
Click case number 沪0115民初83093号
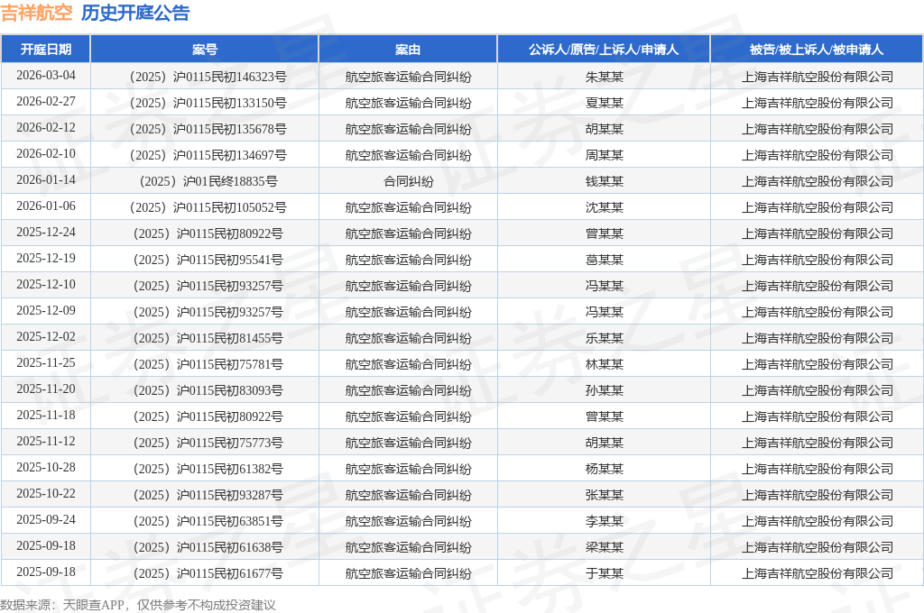click(x=208, y=390)
